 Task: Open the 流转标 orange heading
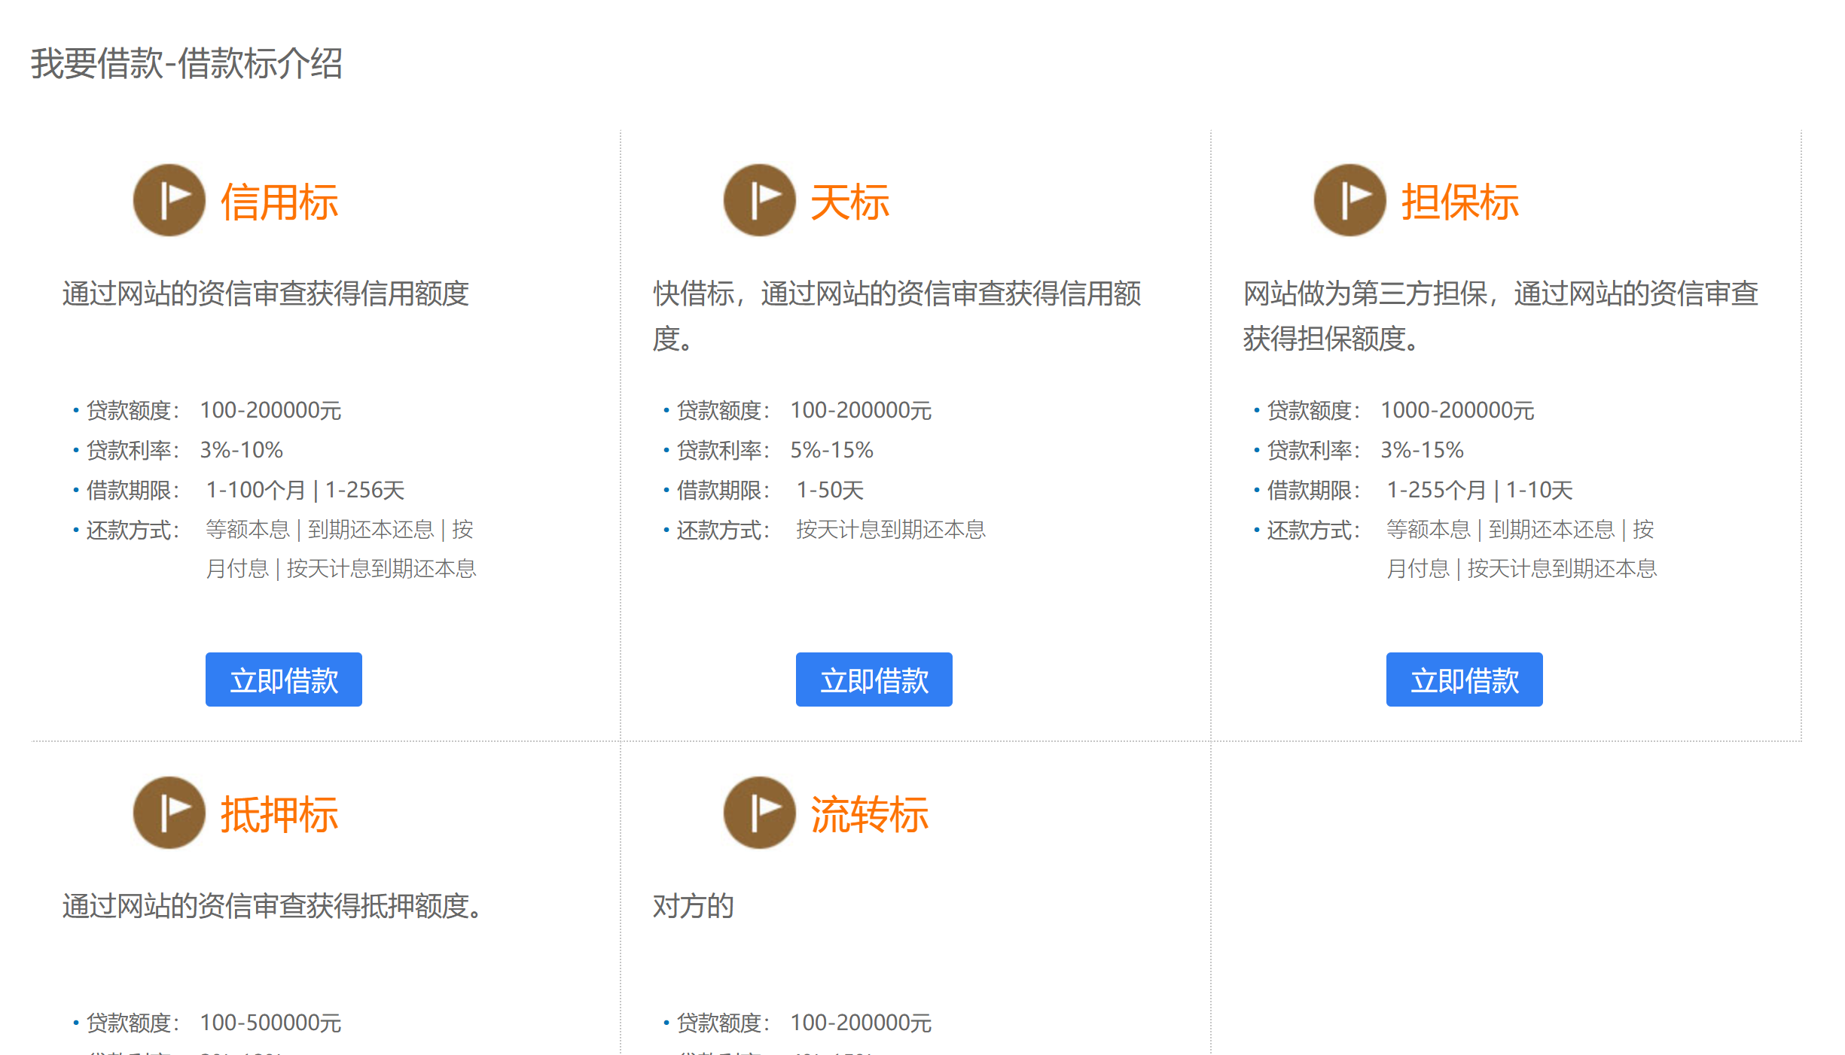click(x=870, y=815)
